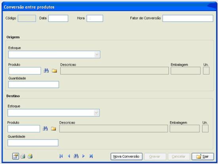Viewport: 218px width, 164px height.
Task: Click the Sair button
Action: (x=203, y=156)
